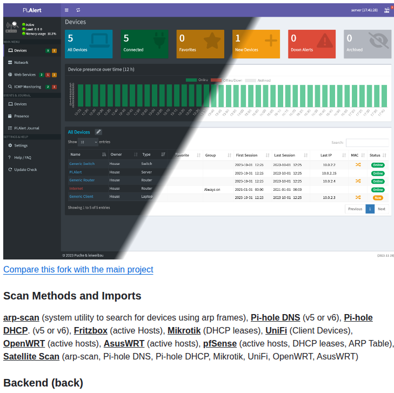Follow the Satellite Scan link

(x=31, y=356)
